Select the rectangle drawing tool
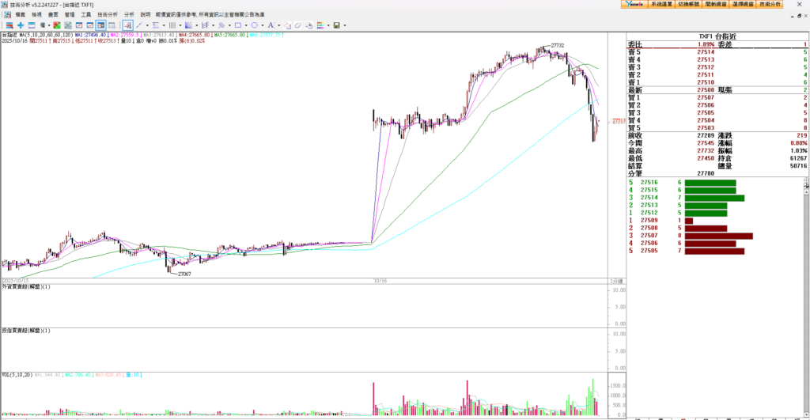 pos(237,25)
